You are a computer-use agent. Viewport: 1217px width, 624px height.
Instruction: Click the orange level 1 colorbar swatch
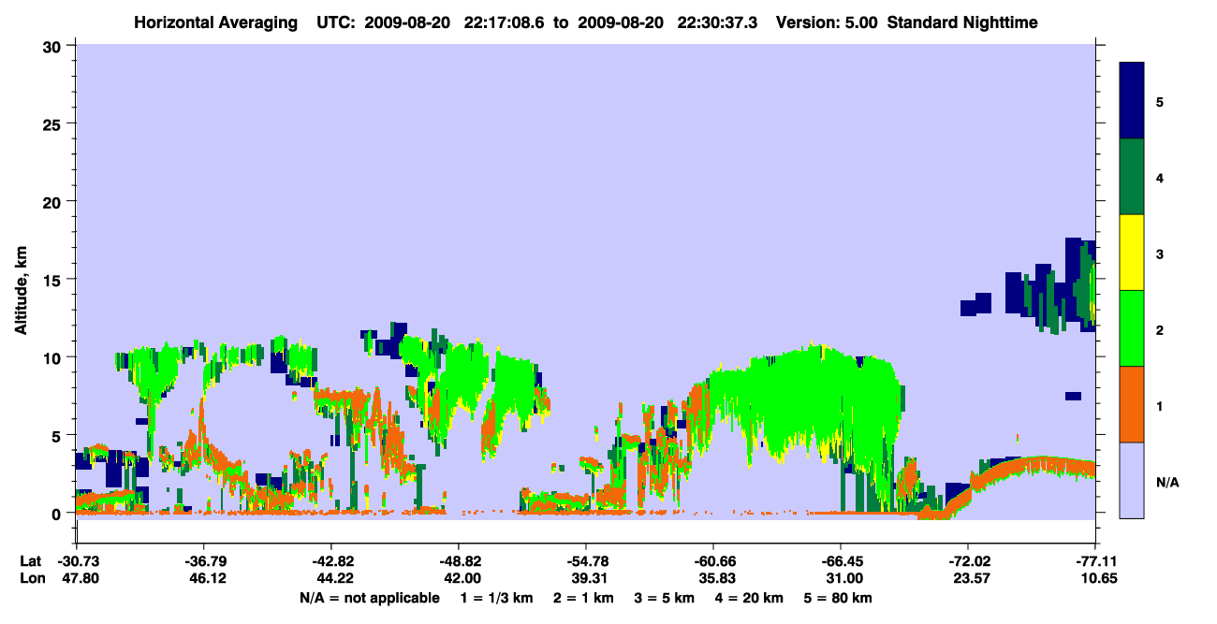pos(1132,404)
